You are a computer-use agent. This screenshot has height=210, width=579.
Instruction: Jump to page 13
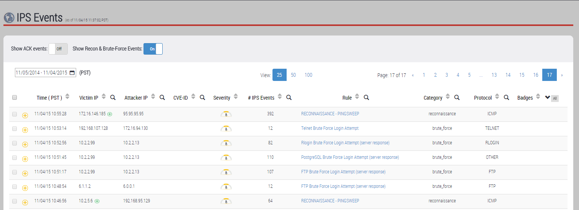click(494, 75)
